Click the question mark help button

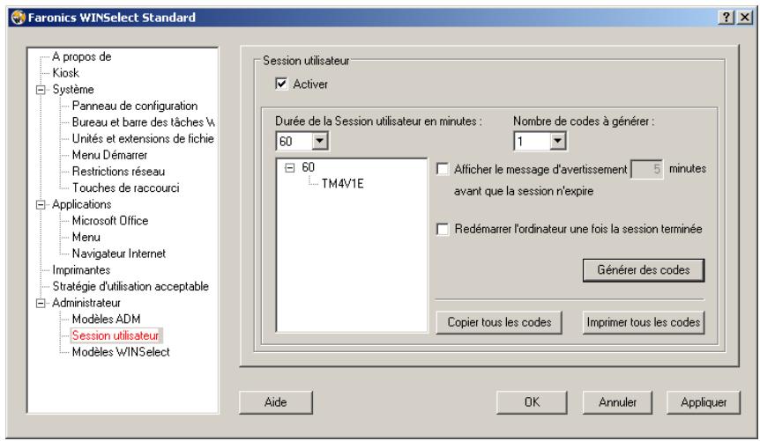coord(726,18)
